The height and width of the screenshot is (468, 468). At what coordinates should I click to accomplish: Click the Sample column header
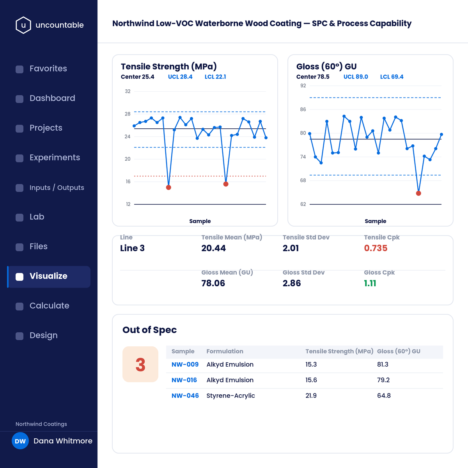pyautogui.click(x=183, y=351)
